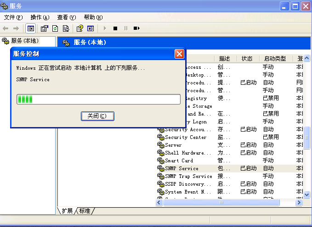Click the Back arrow toolbar icon

coord(6,28)
